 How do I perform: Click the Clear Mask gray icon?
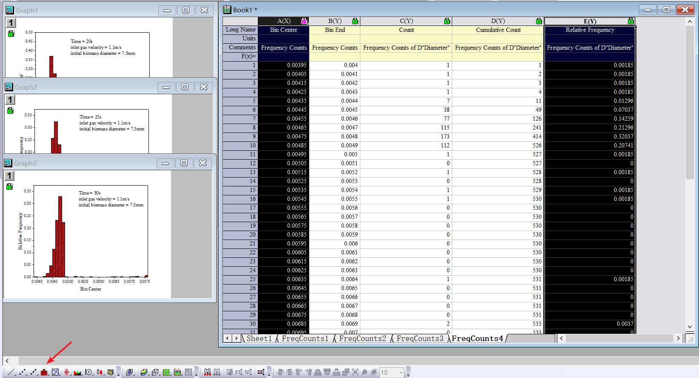tap(217, 372)
